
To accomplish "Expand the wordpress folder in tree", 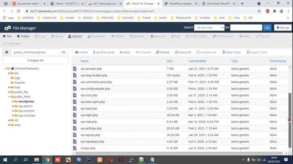I will tap(13, 102).
